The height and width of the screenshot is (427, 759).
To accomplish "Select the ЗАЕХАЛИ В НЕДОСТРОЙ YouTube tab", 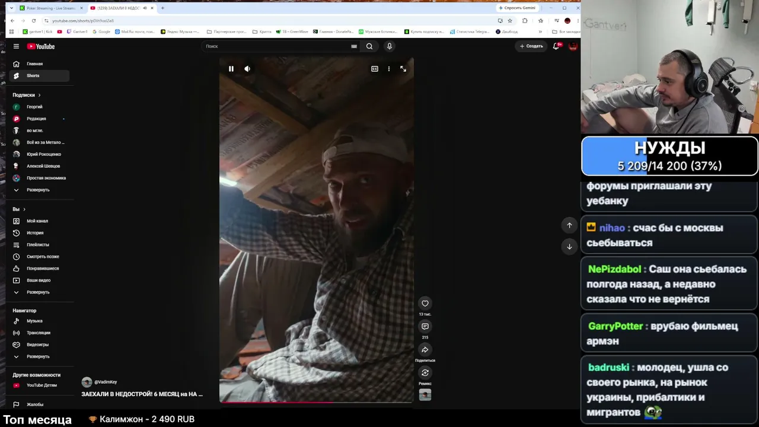I will [122, 8].
